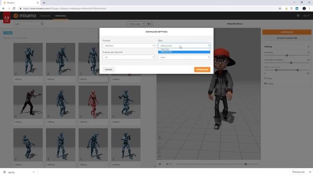Open the per-page results dropdown
This screenshot has height=176, width=313.
[x=136, y=24]
